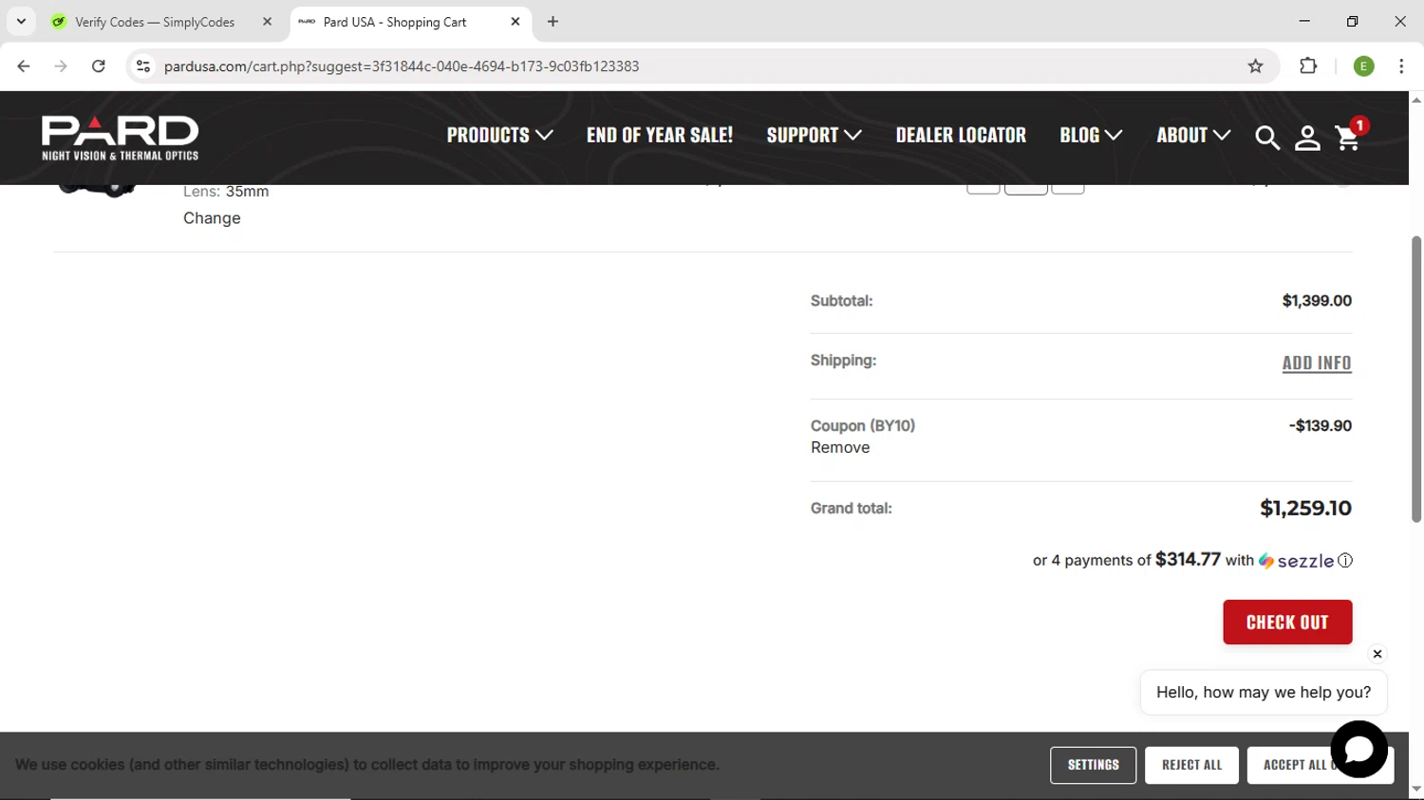Open the Chrome three-dot menu
1424x800 pixels.
[1401, 66]
